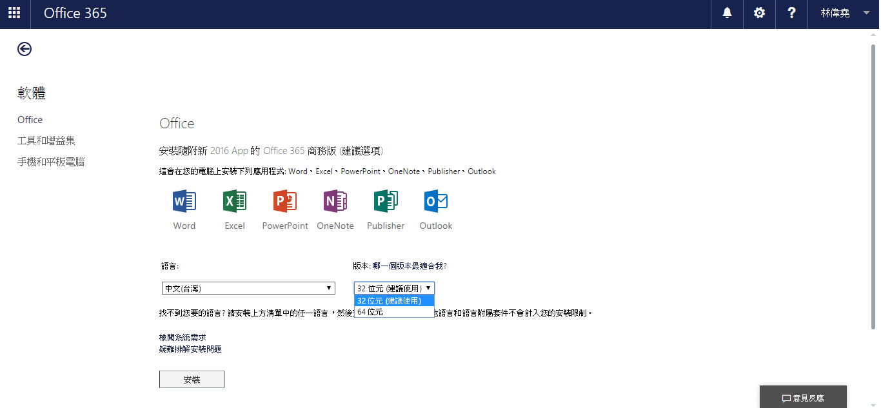This screenshot has height=408, width=881.
Task: Expand the 林偉堯 account menu arrow
Action: [x=866, y=13]
